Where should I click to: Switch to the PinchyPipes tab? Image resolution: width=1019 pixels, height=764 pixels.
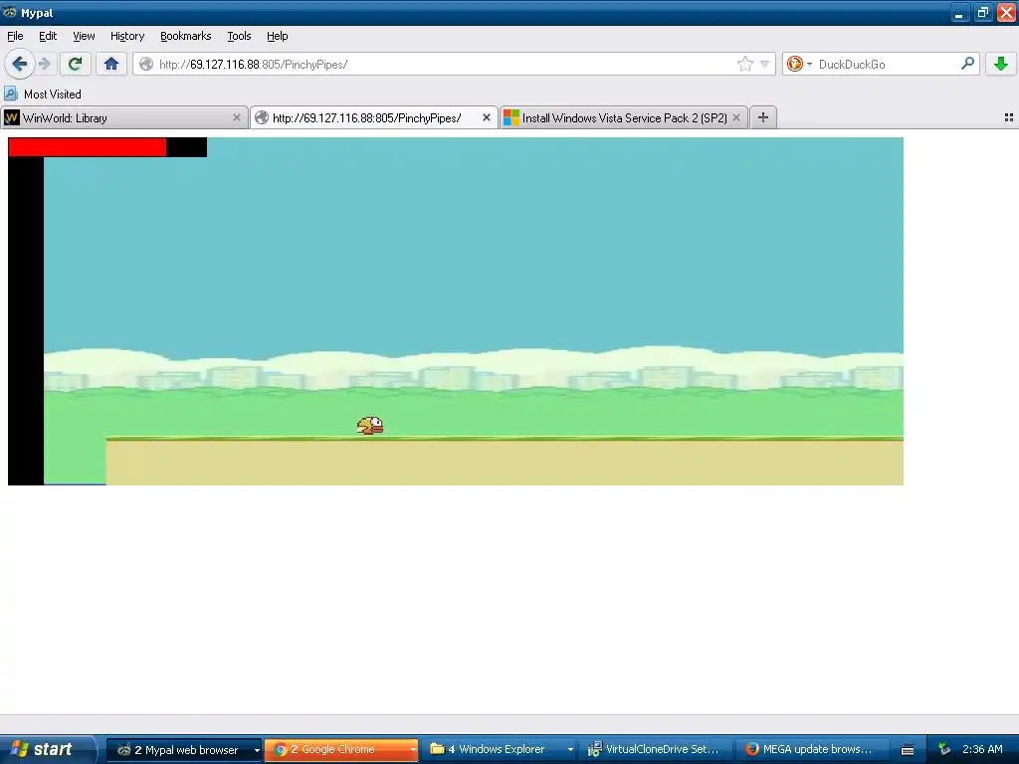(374, 117)
